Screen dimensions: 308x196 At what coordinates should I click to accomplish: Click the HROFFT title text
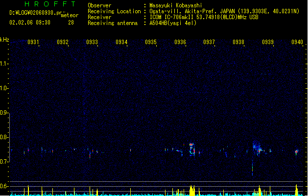pyautogui.click(x=50, y=4)
